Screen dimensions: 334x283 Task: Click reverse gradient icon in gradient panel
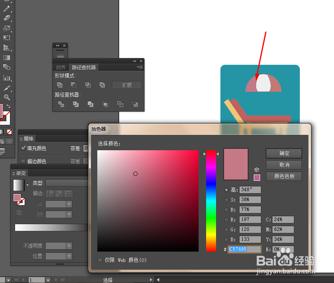19,212
